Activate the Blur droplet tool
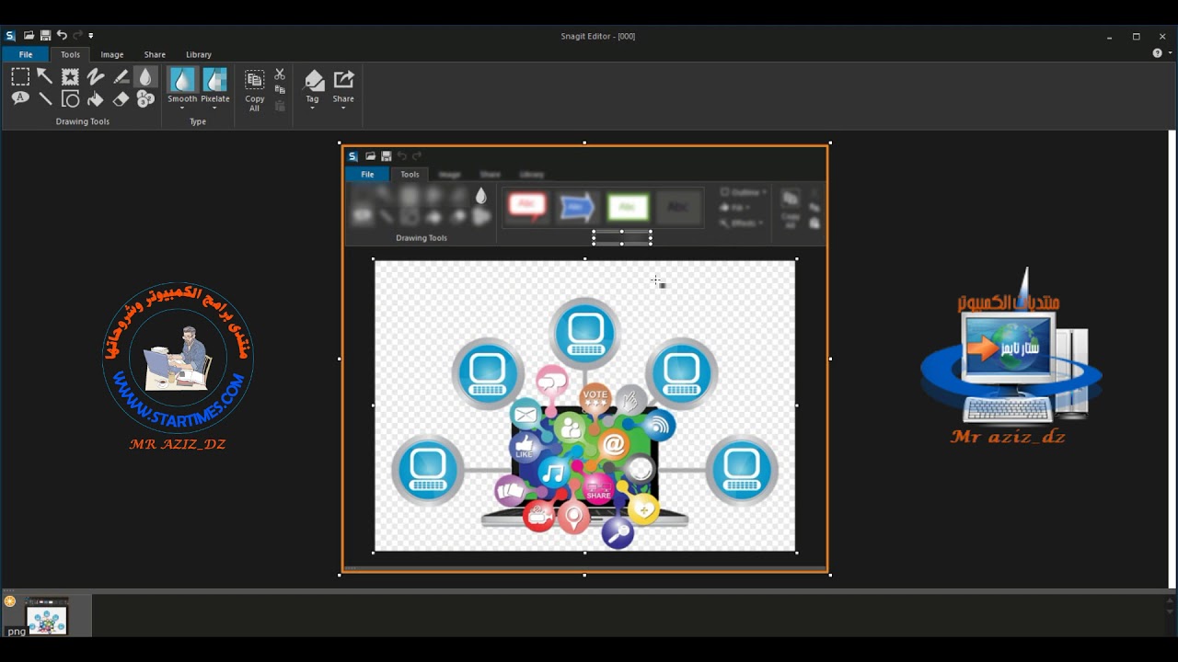The height and width of the screenshot is (662, 1178). pyautogui.click(x=145, y=77)
